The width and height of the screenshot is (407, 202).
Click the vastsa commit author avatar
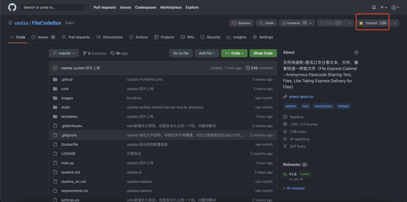(x=55, y=68)
